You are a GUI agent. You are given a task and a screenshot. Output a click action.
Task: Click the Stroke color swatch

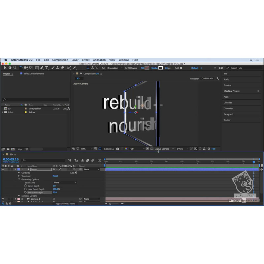(x=161, y=68)
